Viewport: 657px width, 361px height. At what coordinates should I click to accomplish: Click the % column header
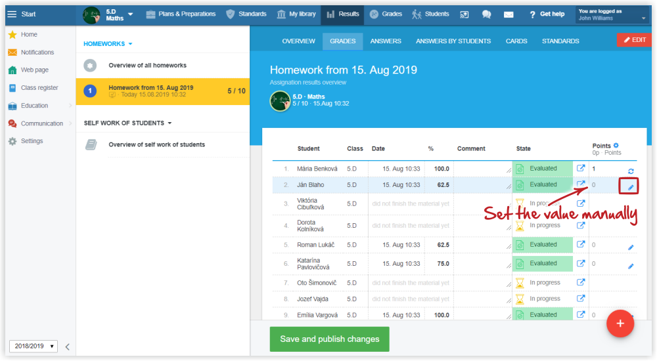[431, 149]
